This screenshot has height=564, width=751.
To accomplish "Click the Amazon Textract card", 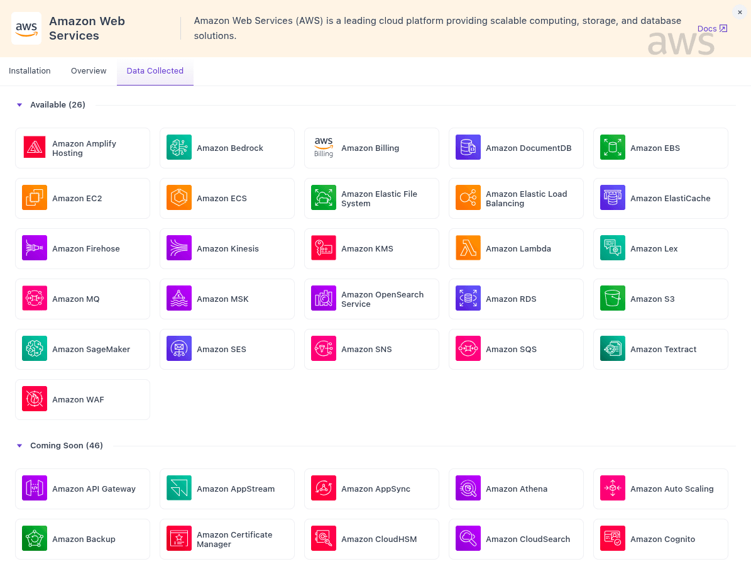I will pyautogui.click(x=661, y=349).
